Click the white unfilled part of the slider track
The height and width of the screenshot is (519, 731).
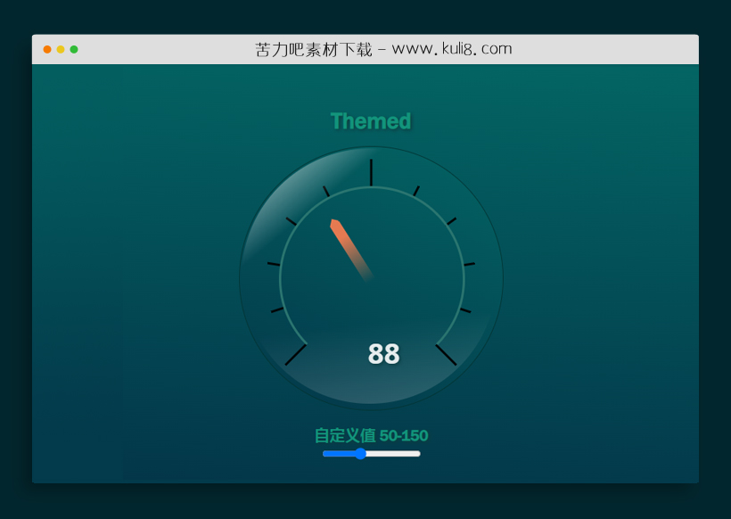coord(392,454)
